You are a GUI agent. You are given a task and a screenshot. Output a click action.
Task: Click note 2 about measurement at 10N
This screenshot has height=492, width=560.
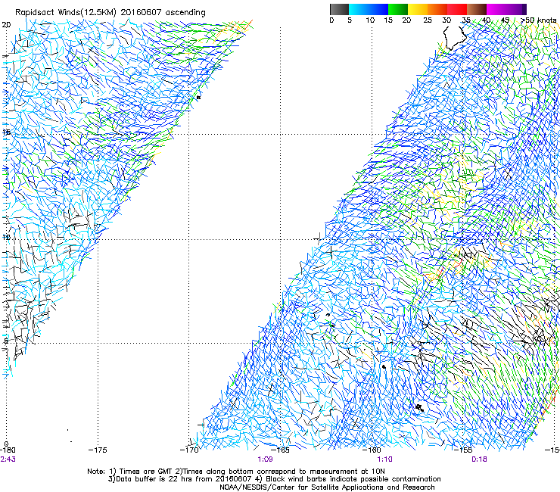pos(280,472)
